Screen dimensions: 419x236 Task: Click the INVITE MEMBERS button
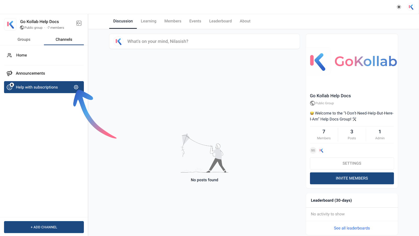tap(352, 178)
